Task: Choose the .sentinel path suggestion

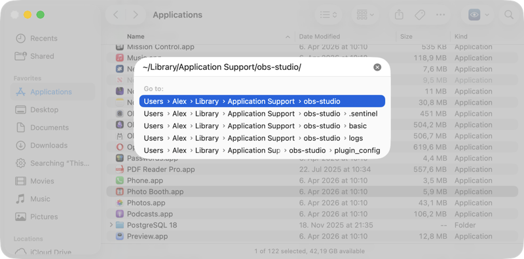Action: click(262, 114)
